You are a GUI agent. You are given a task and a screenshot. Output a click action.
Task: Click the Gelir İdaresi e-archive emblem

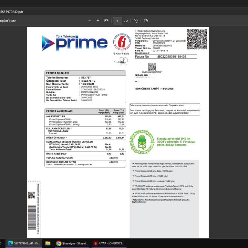click(122, 42)
